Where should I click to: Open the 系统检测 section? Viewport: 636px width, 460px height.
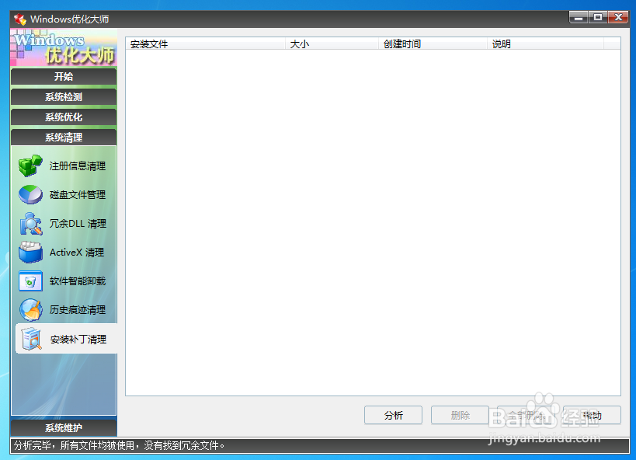point(64,97)
